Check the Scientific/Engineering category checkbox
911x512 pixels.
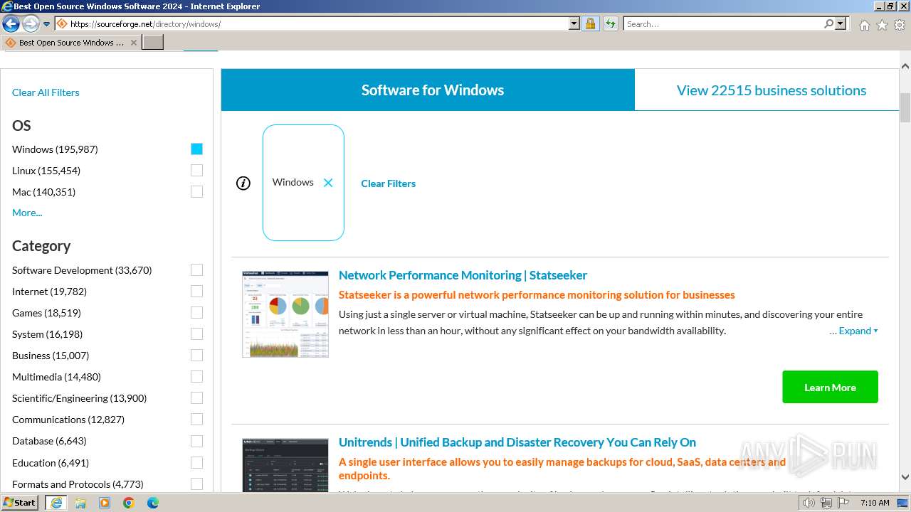pos(196,398)
